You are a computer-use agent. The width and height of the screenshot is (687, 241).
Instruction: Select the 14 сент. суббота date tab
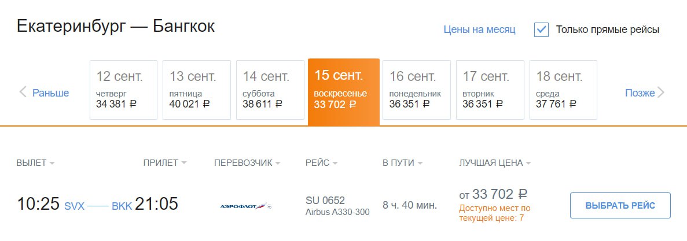click(x=270, y=90)
